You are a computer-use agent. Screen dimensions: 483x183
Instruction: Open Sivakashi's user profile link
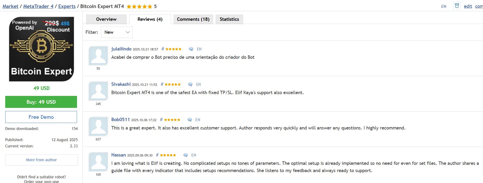click(121, 84)
